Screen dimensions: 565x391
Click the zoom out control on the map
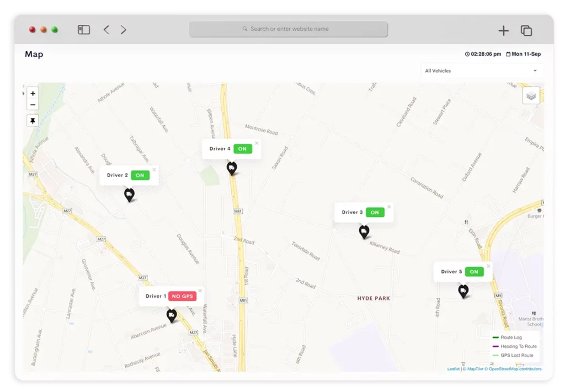pos(33,104)
